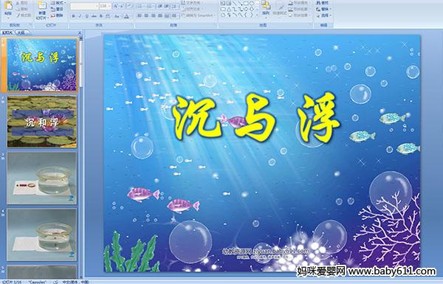Switch to the Slides pane tab
This screenshot has height=284, width=443.
7,32
